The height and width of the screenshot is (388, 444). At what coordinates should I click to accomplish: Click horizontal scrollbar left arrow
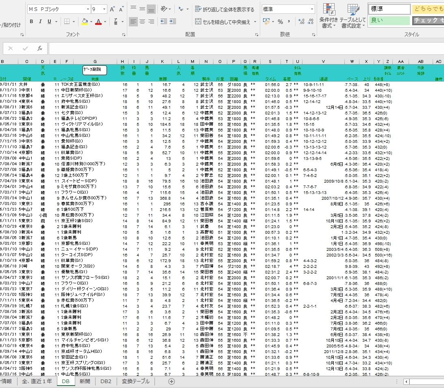coord(406,382)
